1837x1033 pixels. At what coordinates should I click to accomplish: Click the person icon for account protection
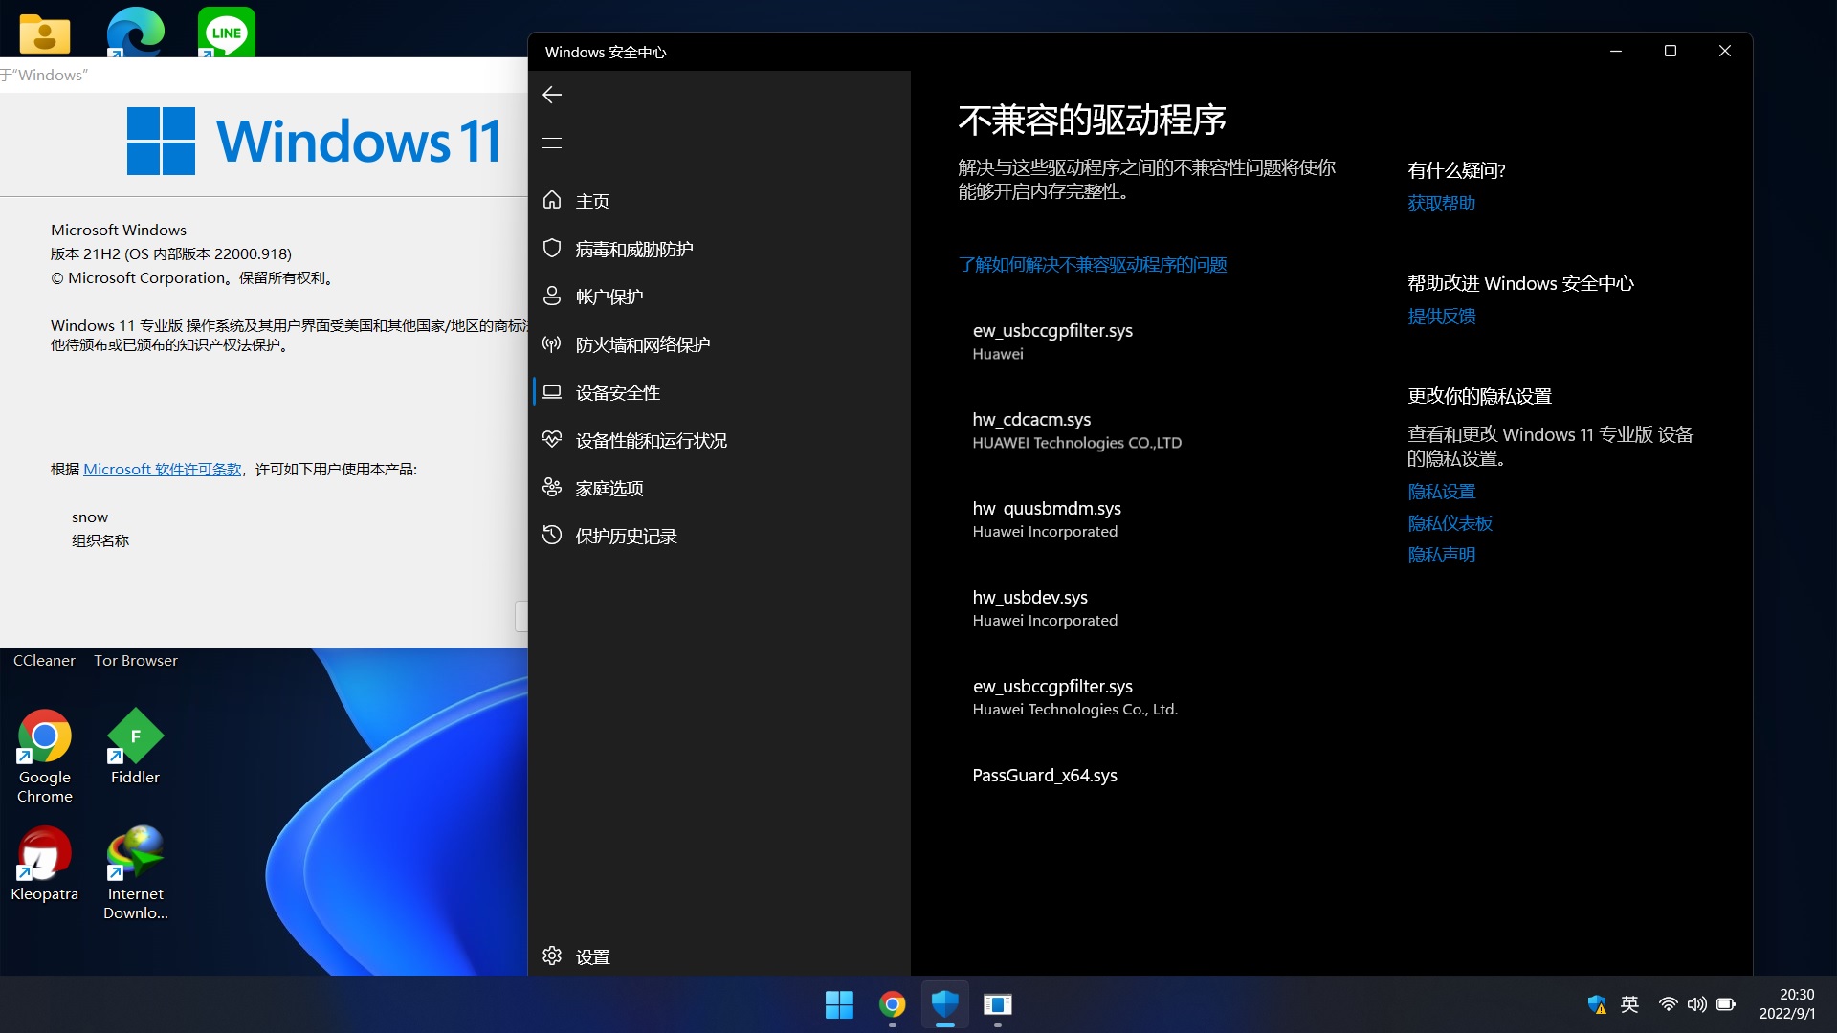pos(552,296)
